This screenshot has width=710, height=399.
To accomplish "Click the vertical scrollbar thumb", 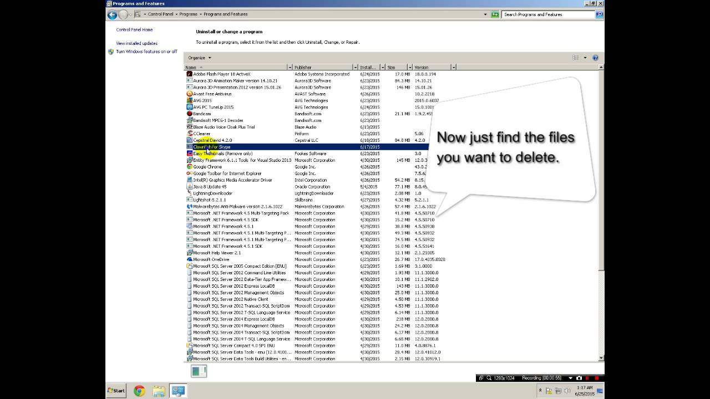I will pos(601,170).
